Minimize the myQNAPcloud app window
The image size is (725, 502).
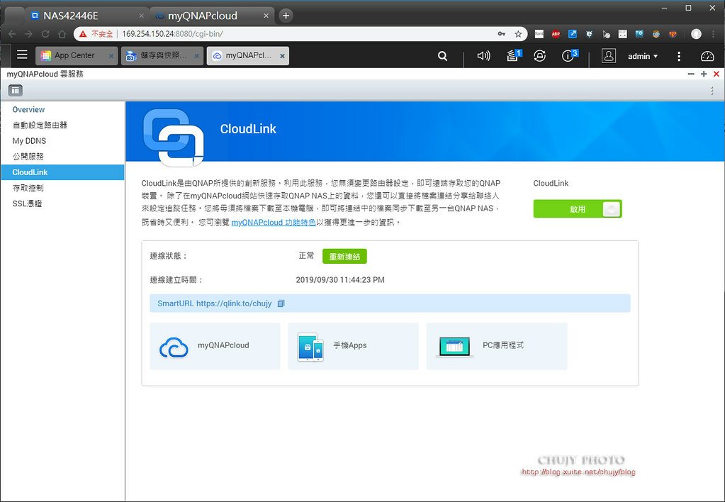pos(691,74)
